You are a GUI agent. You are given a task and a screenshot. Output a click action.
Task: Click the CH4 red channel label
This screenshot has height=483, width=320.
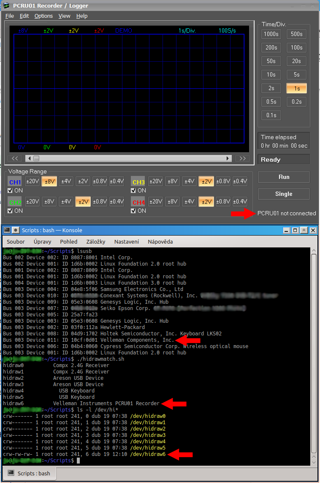point(138,202)
